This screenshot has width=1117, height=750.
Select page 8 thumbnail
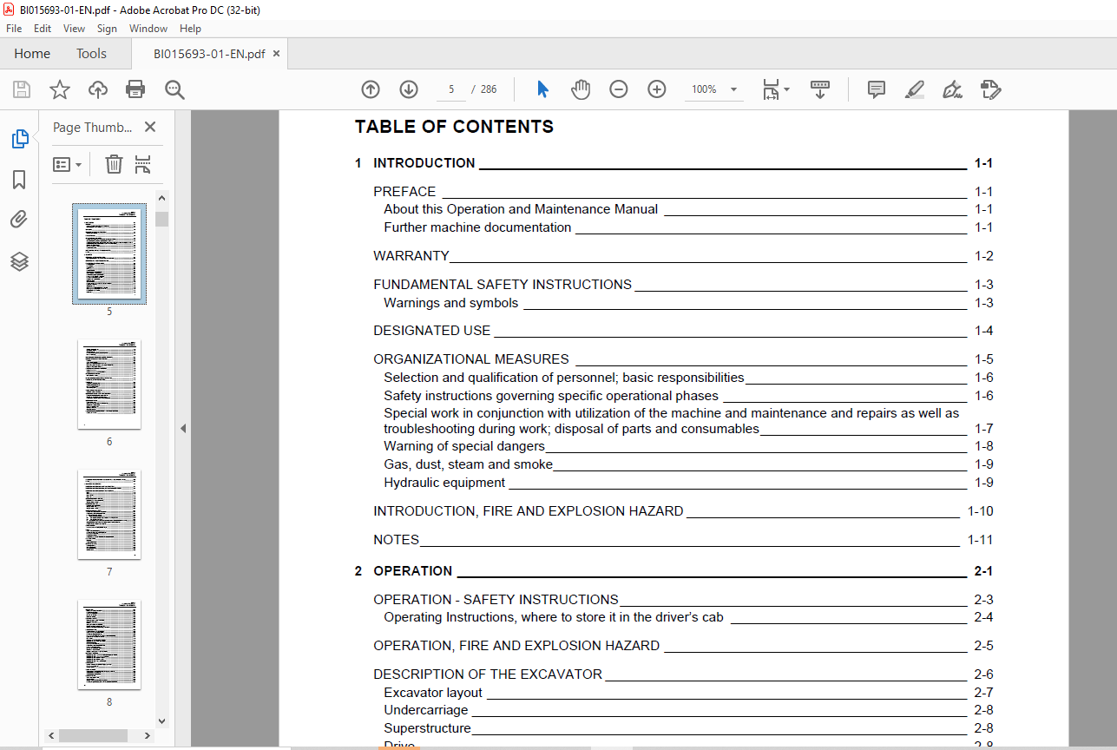(109, 645)
